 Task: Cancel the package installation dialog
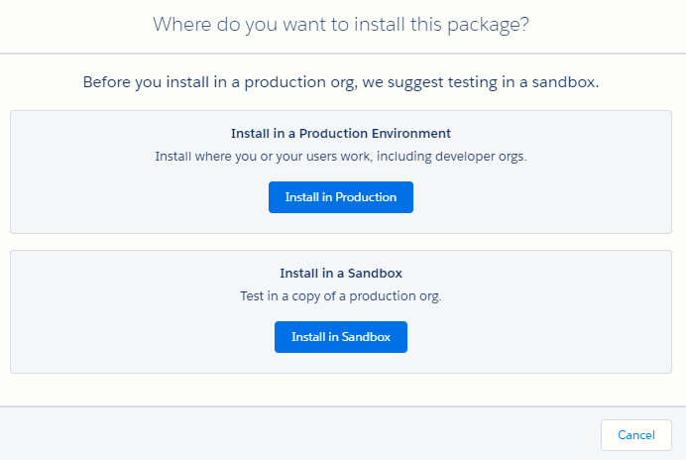pyautogui.click(x=636, y=435)
